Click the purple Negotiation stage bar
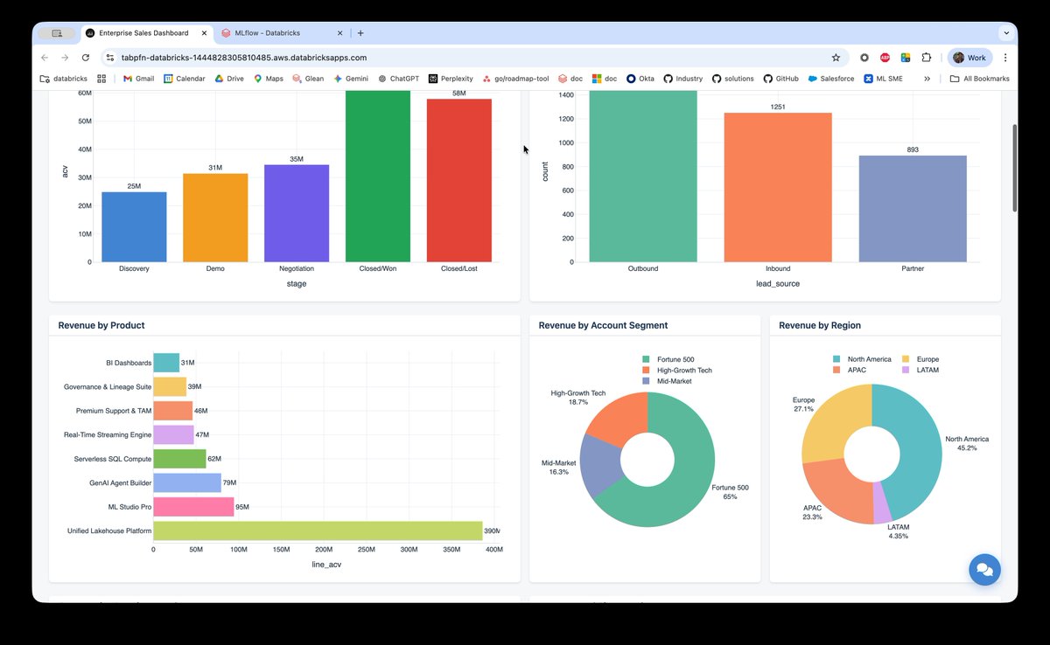Image resolution: width=1050 pixels, height=645 pixels. tap(297, 213)
